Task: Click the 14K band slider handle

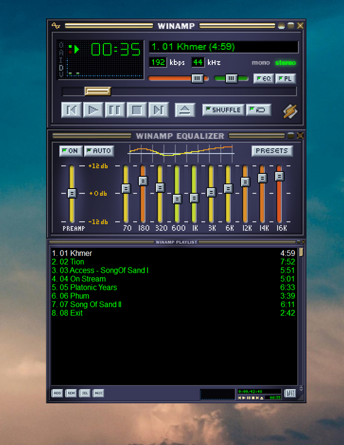Action: pyautogui.click(x=262, y=178)
